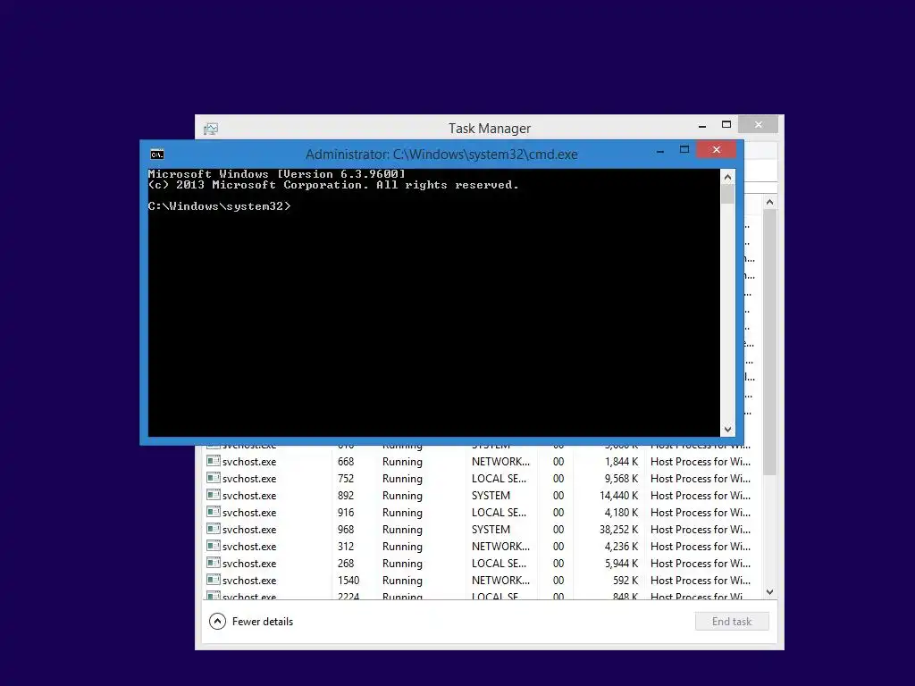
Task: Click PID value 916
Action: pos(346,512)
